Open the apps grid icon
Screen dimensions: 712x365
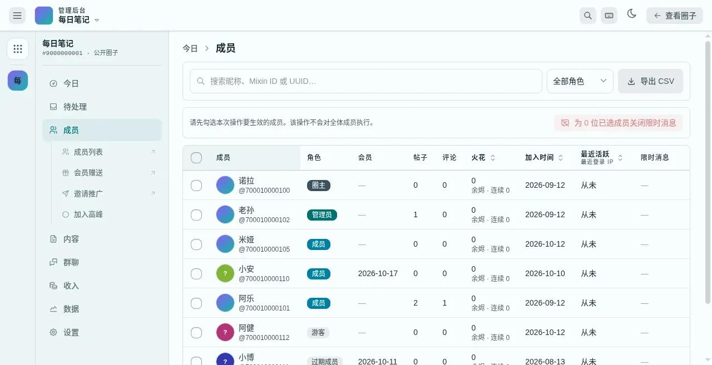[18, 49]
